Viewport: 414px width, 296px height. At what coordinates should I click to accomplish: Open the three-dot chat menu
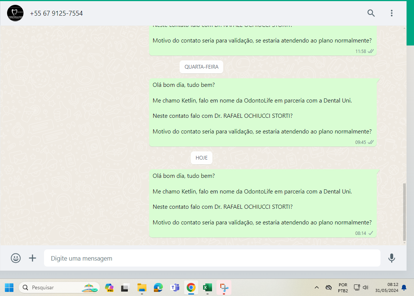392,13
